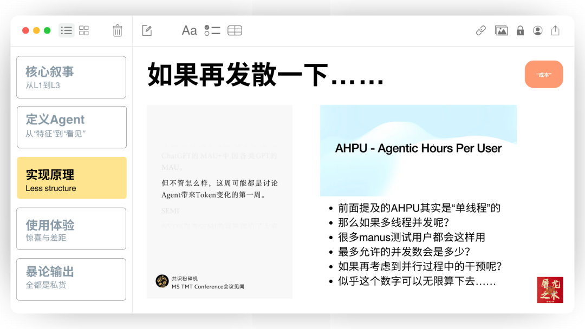585x329 pixels.
Task: Insert a table with the table icon
Action: (235, 30)
